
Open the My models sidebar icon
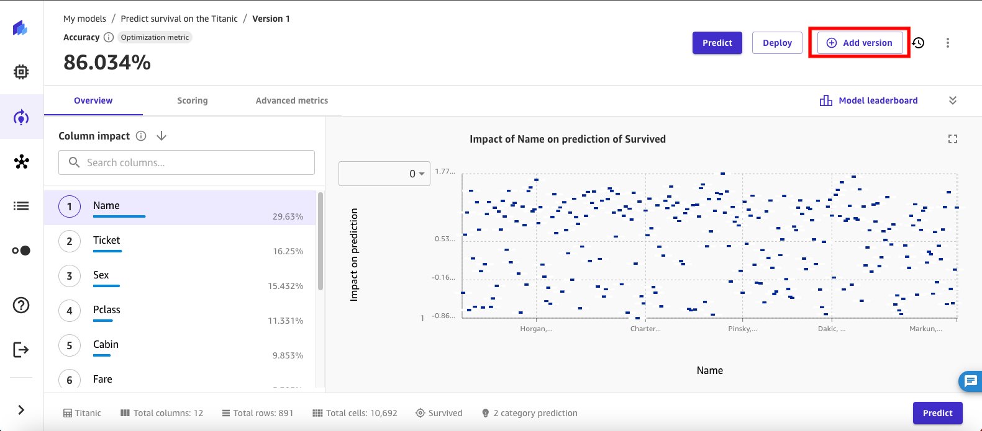pos(21,117)
